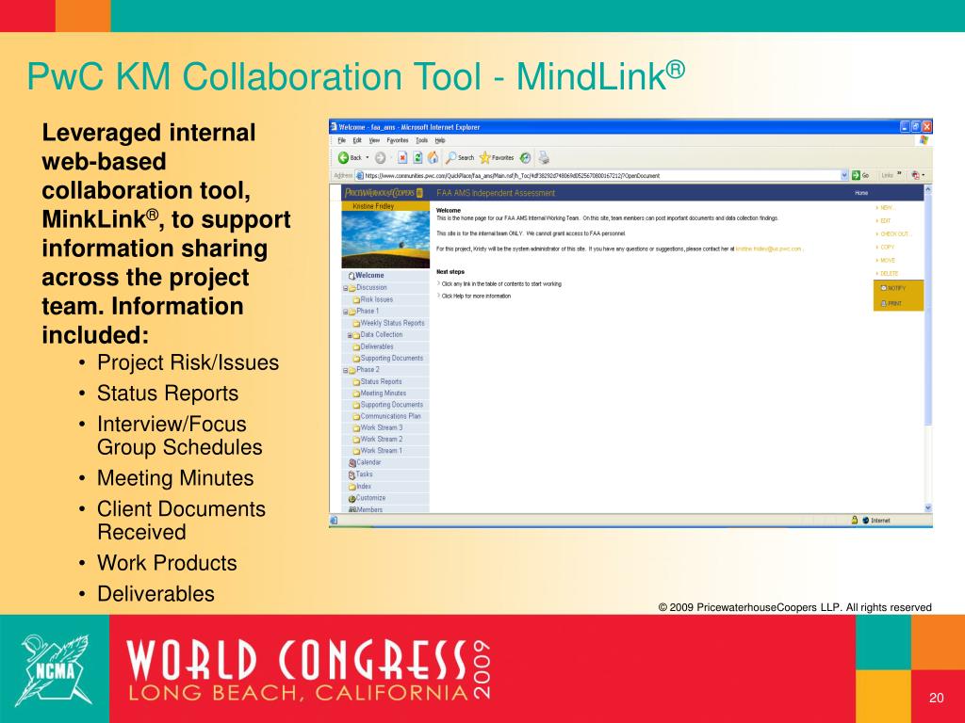
Task: Open the File menu
Action: coord(341,140)
